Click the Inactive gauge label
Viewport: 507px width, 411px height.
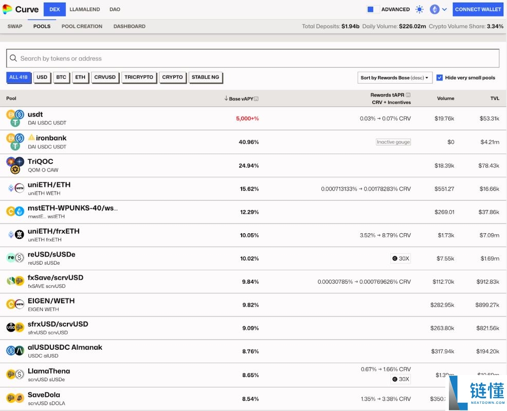(393, 142)
